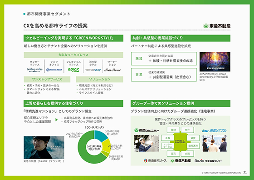254x180 pixels.
Task: Click the 東急不動産 BRANZ photo caption
Action: click(44, 161)
